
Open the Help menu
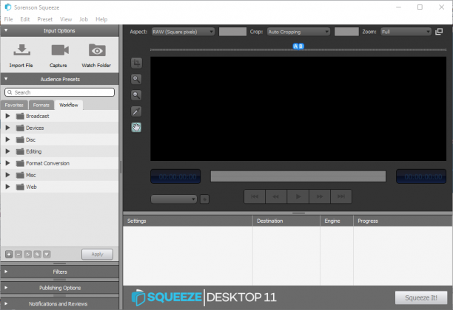coord(101,19)
